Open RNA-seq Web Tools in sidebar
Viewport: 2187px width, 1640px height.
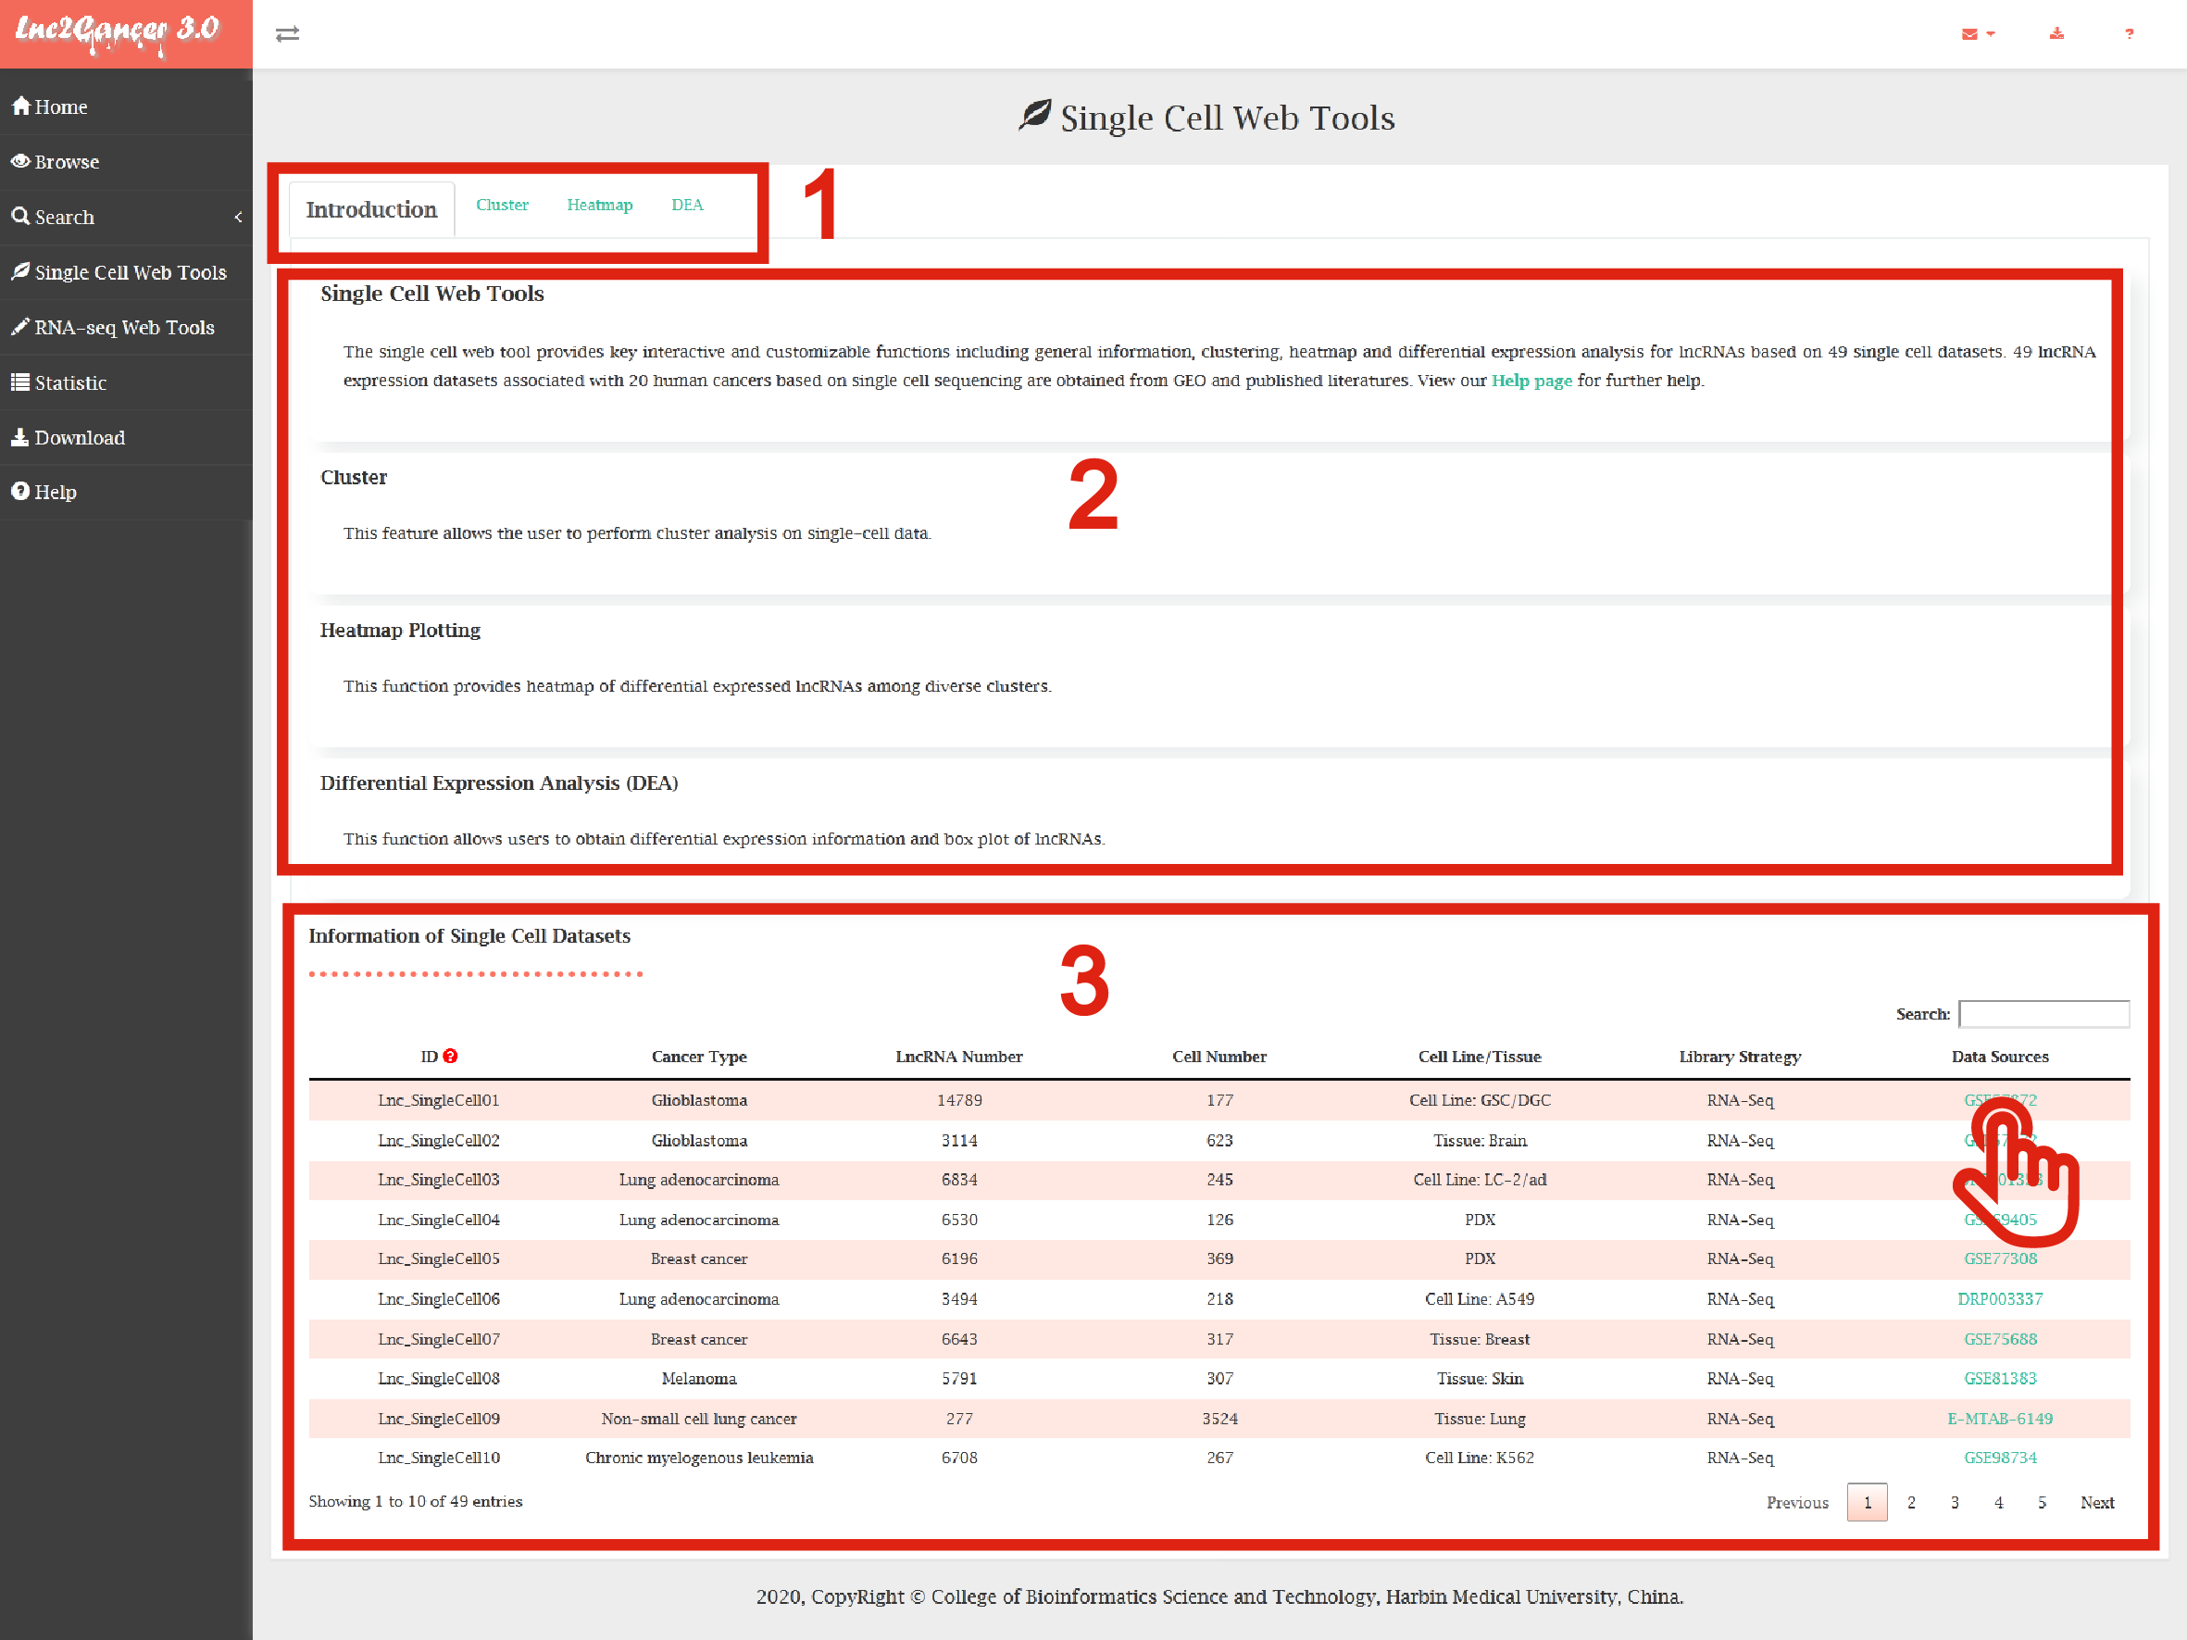(123, 327)
